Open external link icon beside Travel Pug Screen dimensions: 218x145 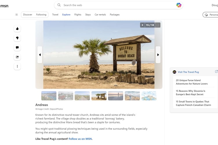(x=216, y=71)
